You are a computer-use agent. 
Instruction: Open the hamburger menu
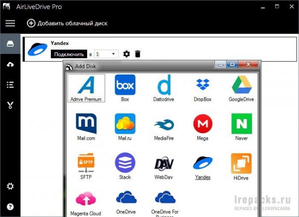[10, 23]
